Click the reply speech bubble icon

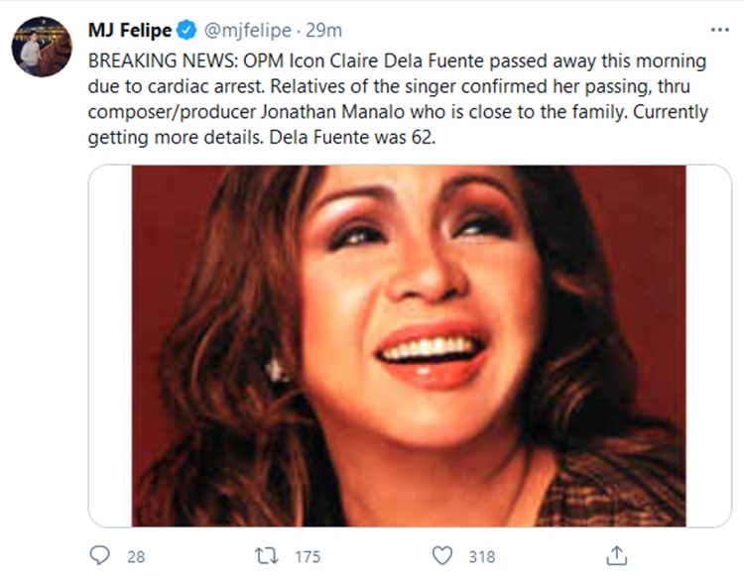(x=100, y=555)
